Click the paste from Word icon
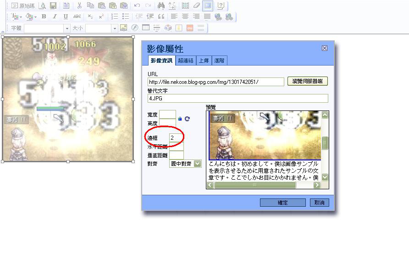409x275 pixels. [124, 5]
